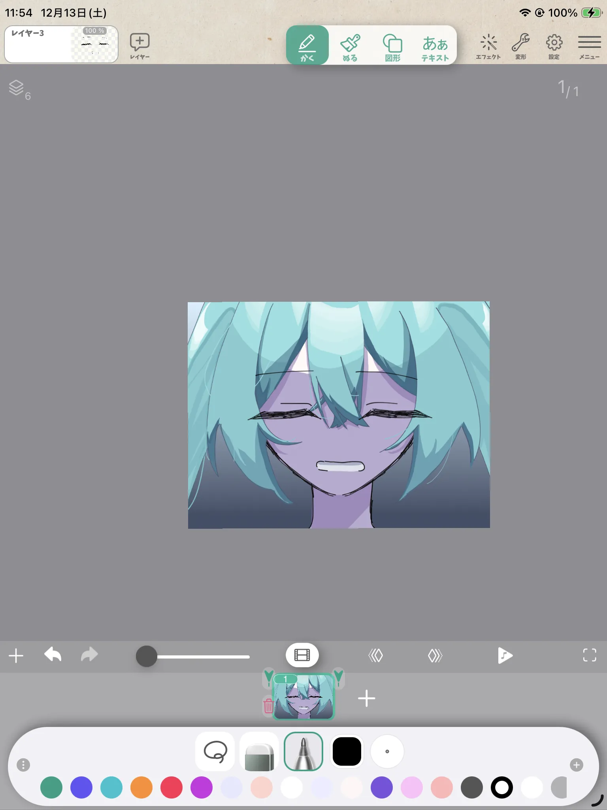Adjust the brush size slider handle
The height and width of the screenshot is (810, 607).
pyautogui.click(x=146, y=656)
